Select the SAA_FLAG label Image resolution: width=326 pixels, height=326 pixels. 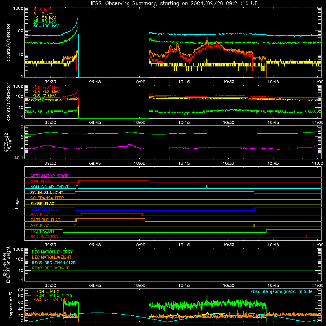pos(40,214)
